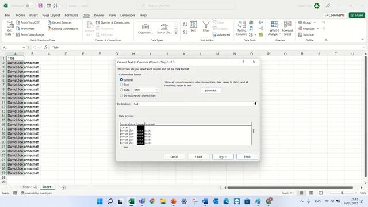Click the Destination input field
368x207 pixels.
193,103
